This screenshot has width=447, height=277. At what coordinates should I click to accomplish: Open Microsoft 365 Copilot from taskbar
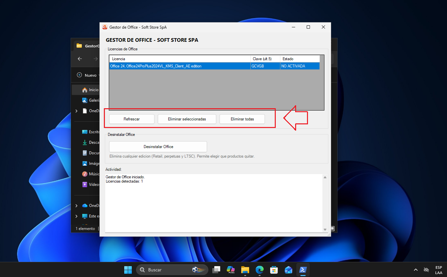click(231, 270)
